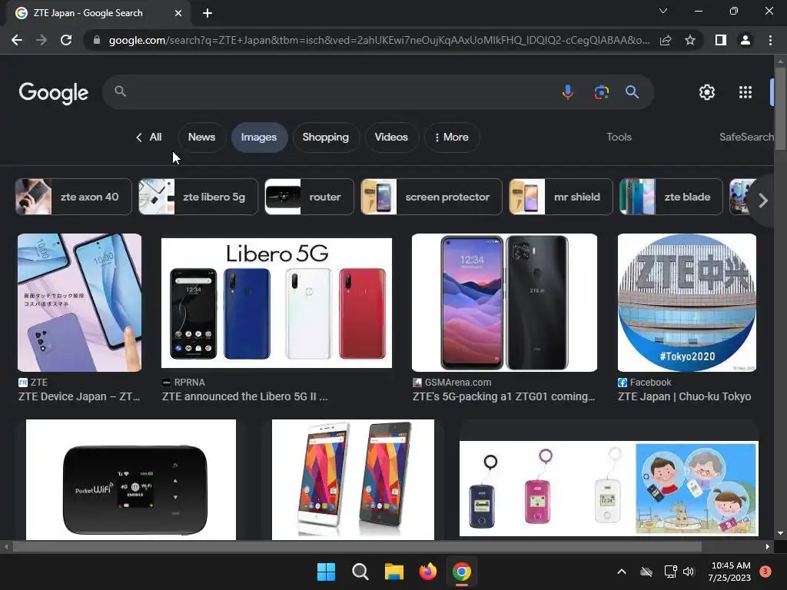Filter by mr shield chip

(560, 197)
